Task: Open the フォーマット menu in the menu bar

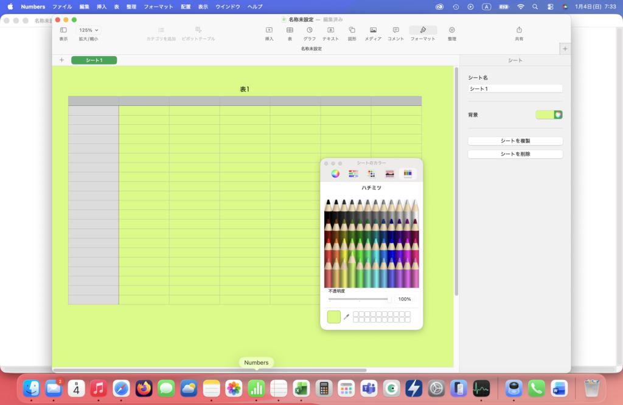Action: pos(158,7)
